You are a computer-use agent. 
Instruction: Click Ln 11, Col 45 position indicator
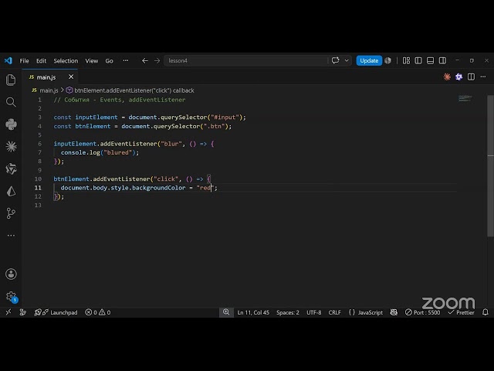click(x=253, y=312)
